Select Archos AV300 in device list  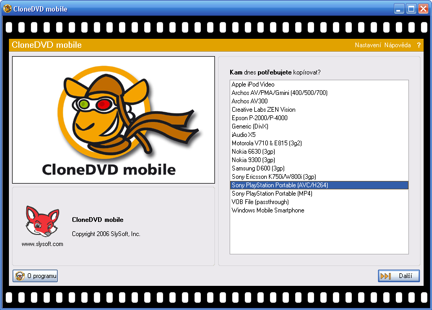(250, 101)
